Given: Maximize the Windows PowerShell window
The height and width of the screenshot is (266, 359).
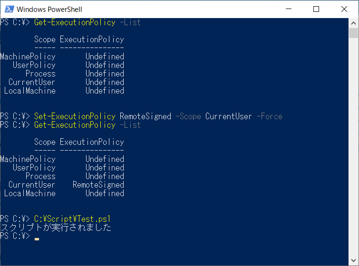Looking at the screenshot, I should coord(316,9).
